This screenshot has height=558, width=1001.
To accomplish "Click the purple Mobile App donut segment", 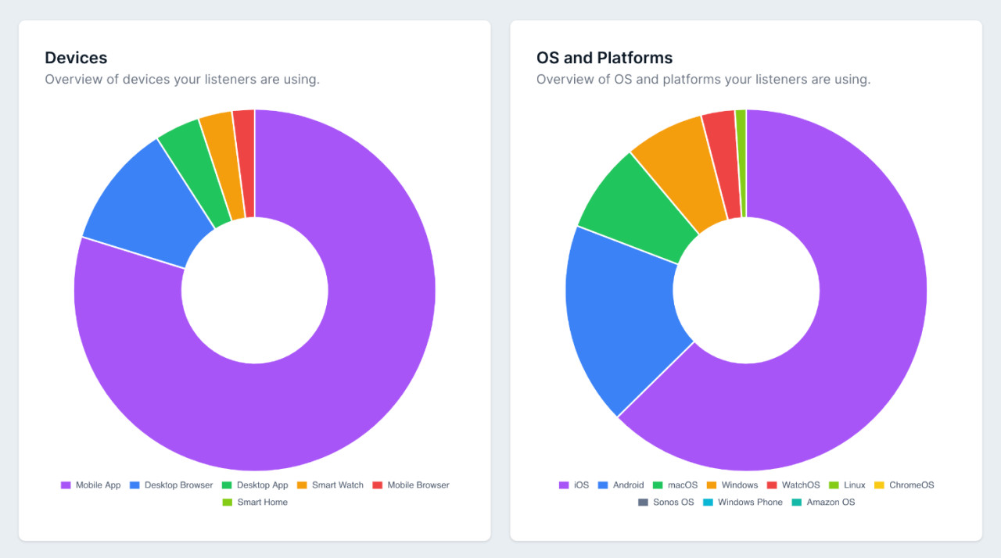I will pyautogui.click(x=313, y=406).
